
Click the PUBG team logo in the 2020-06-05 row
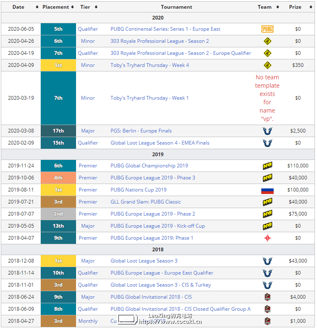pyautogui.click(x=267, y=29)
